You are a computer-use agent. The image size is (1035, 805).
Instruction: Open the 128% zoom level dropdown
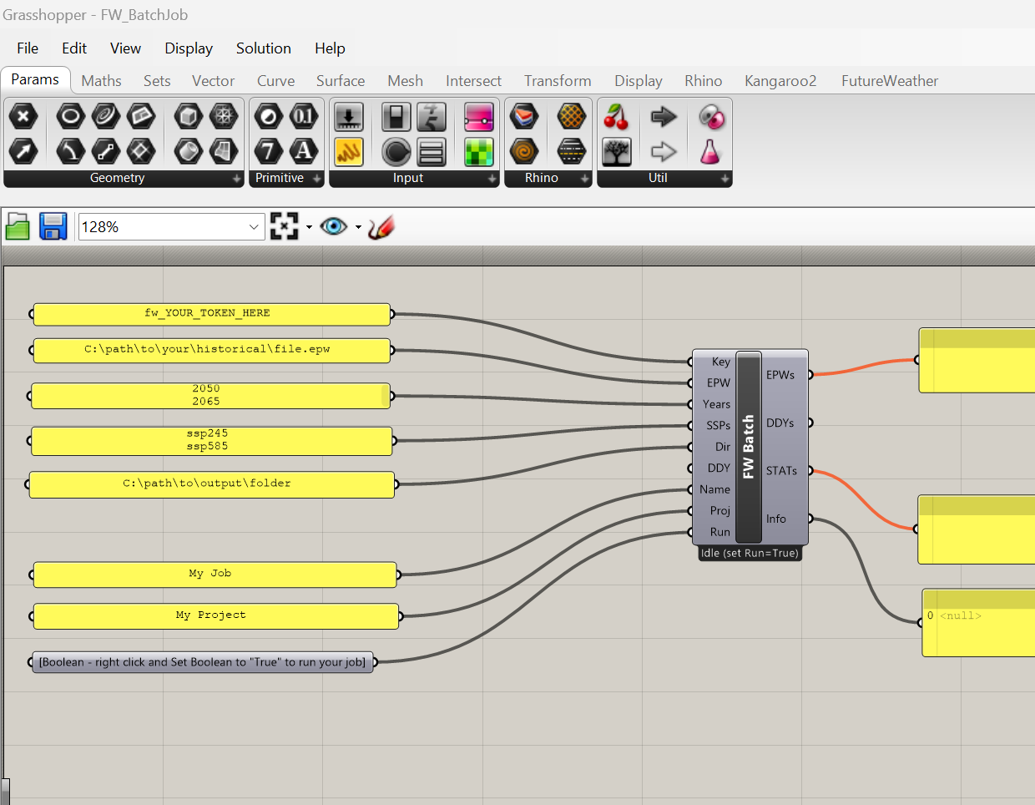click(x=254, y=227)
